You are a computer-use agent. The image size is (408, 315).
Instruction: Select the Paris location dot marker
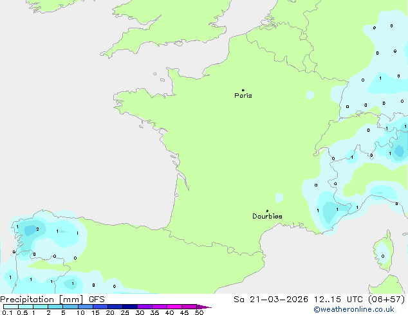click(x=243, y=90)
